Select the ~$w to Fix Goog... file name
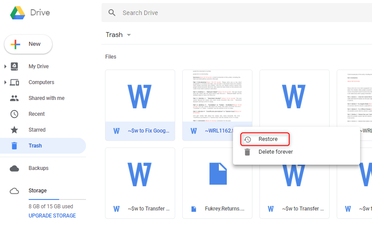Screen dimensions: 372x225 point(149,131)
